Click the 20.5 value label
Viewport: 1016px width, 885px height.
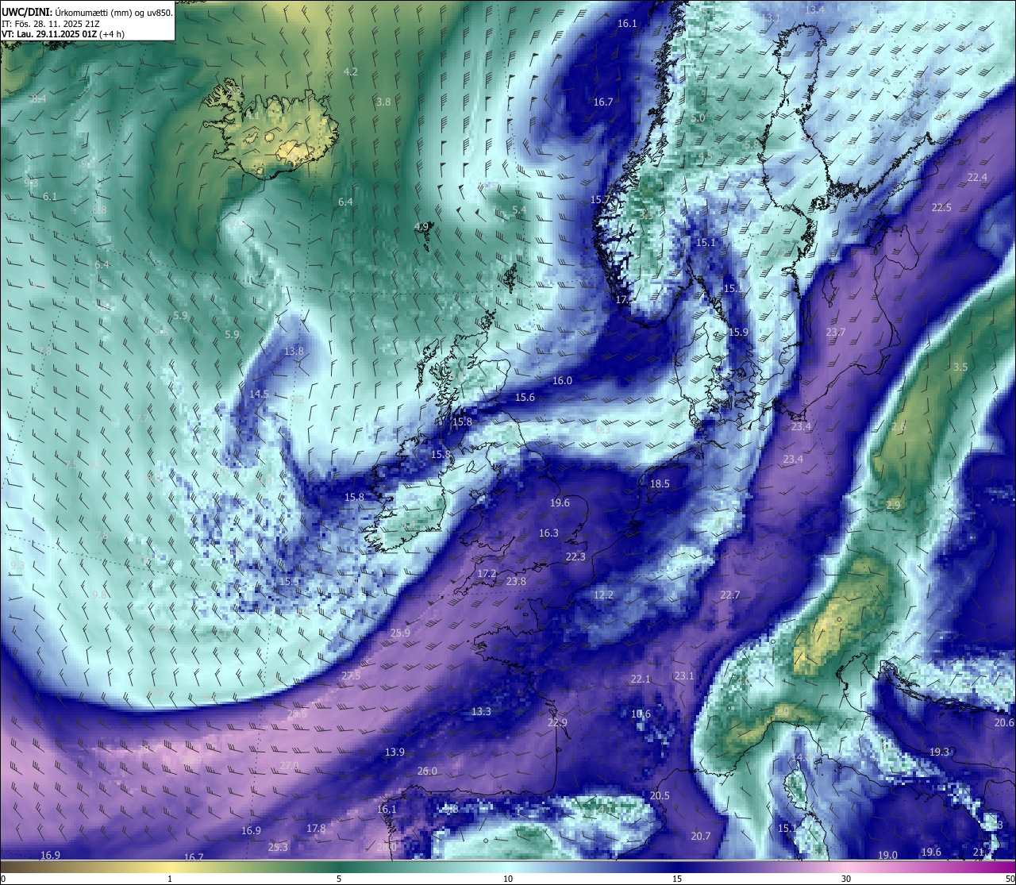[660, 795]
